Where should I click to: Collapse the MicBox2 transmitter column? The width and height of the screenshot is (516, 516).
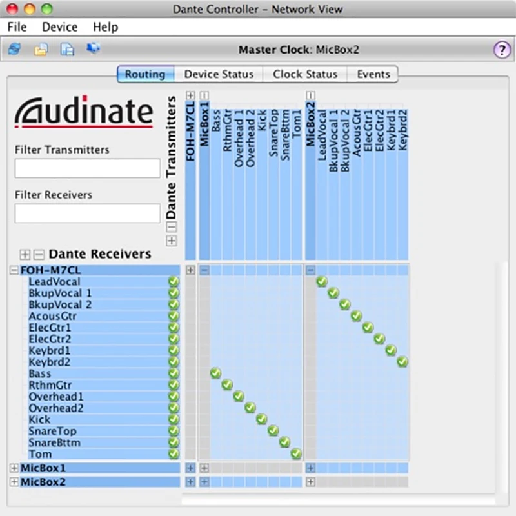click(310, 95)
